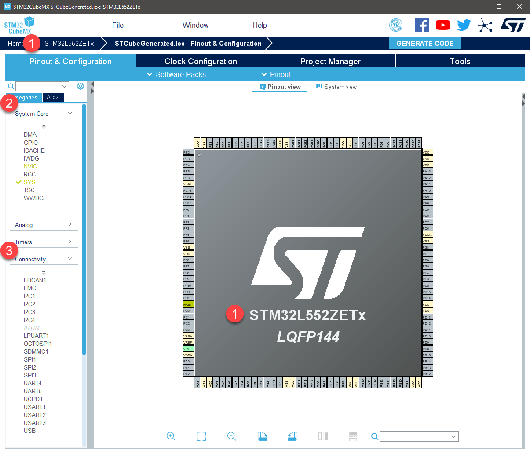The height and width of the screenshot is (454, 530).
Task: Open the Clock Configuration tab
Action: click(x=201, y=61)
